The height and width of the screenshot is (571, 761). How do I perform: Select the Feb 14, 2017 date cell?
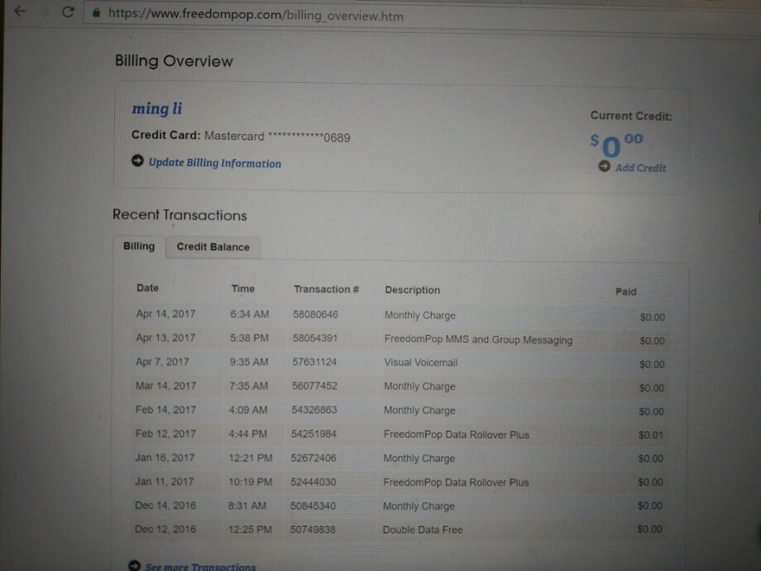click(165, 410)
